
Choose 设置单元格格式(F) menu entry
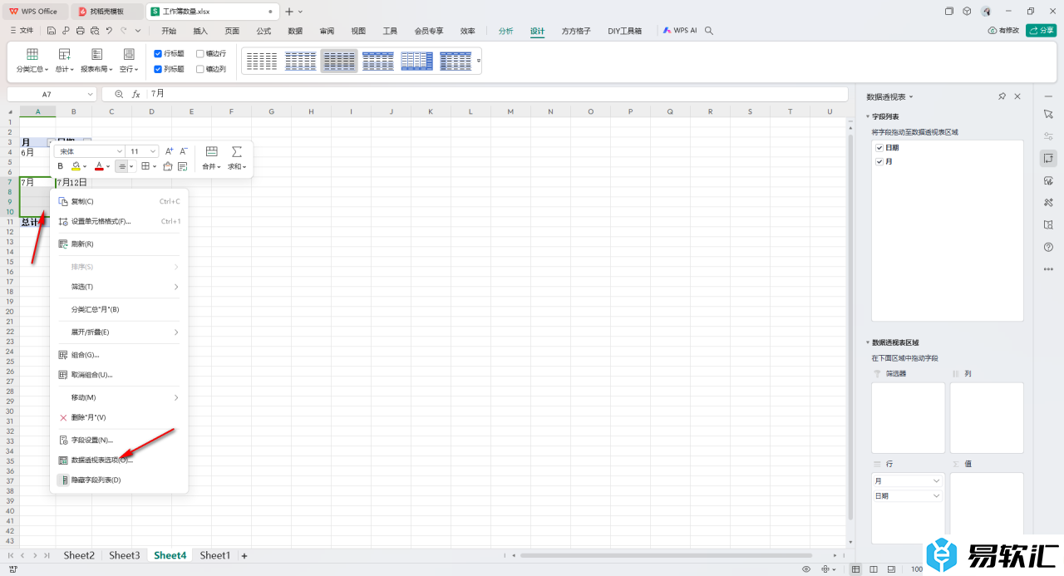tap(119, 221)
